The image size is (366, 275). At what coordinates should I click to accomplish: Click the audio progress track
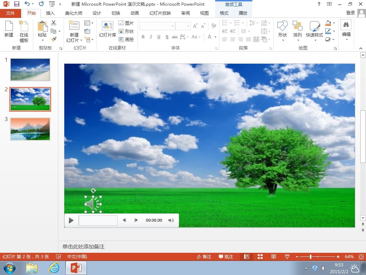pos(98,220)
